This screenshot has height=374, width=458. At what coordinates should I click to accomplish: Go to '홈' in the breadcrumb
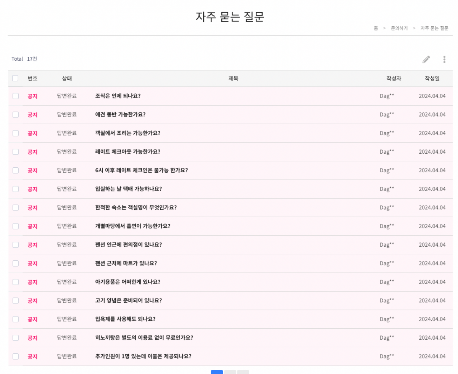[376, 28]
